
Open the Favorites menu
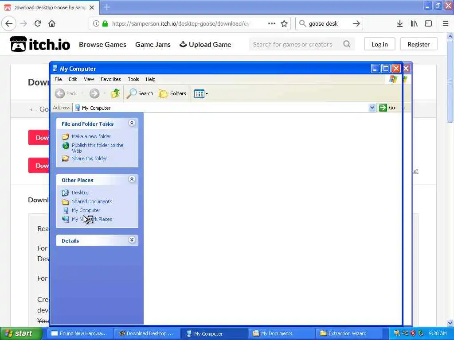point(110,79)
